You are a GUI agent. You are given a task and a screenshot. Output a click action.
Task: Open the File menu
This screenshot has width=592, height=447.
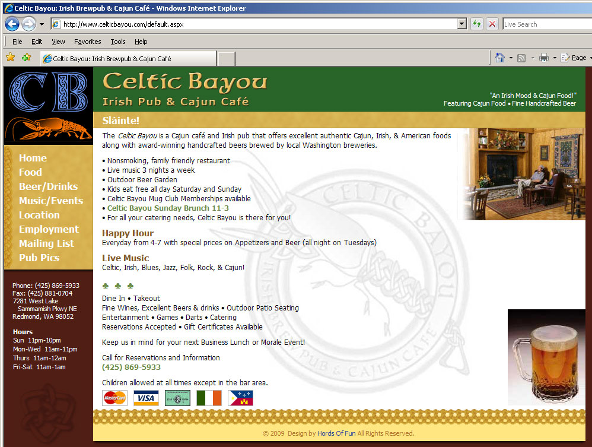coord(17,42)
